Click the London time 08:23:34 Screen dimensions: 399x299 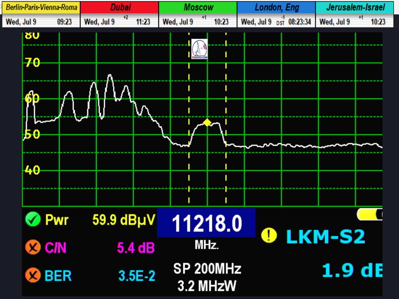click(299, 22)
